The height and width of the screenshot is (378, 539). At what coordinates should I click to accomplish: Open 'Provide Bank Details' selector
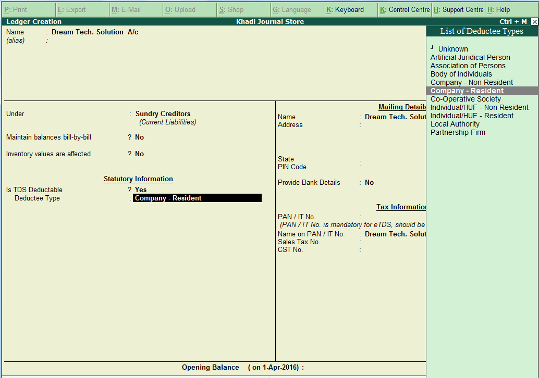tap(371, 182)
